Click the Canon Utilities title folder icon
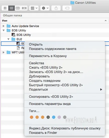109x138 pixels. (72, 3)
